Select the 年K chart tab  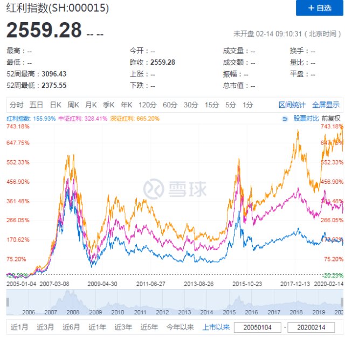pos(126,105)
